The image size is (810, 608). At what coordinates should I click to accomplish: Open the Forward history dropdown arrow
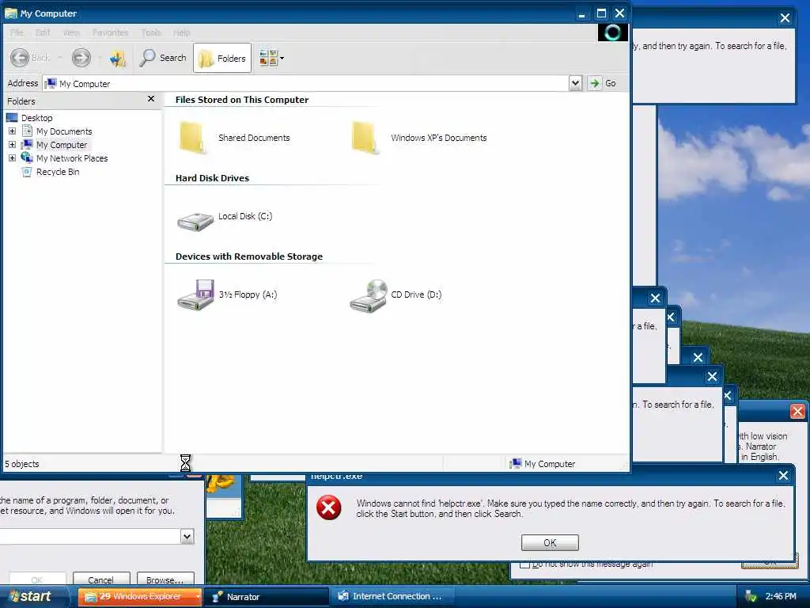point(100,58)
